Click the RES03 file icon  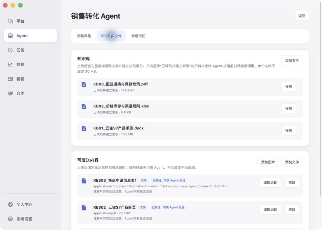click(84, 181)
